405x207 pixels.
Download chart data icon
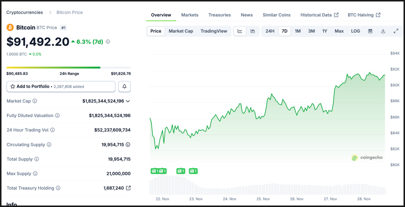(x=383, y=31)
